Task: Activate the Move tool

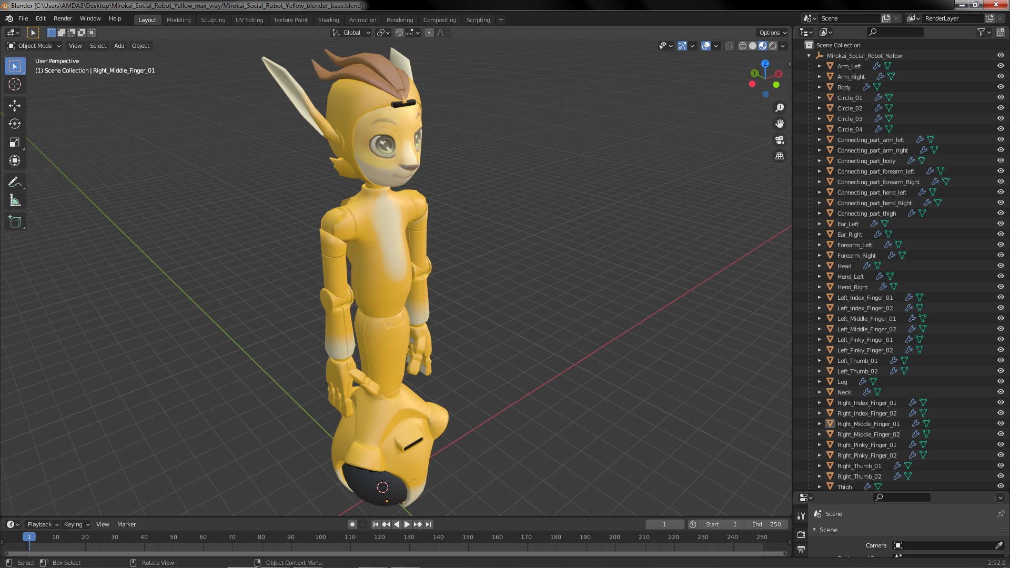Action: (x=15, y=106)
